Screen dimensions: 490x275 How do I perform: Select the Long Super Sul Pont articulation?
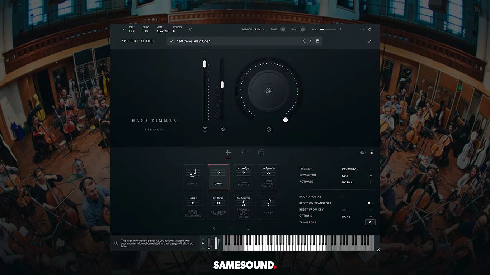[x=268, y=177]
